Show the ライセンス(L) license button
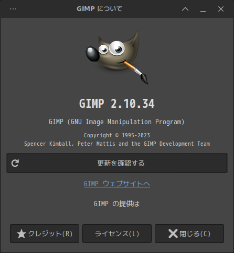Screen dimensions: 234x253 (x=117, y=234)
